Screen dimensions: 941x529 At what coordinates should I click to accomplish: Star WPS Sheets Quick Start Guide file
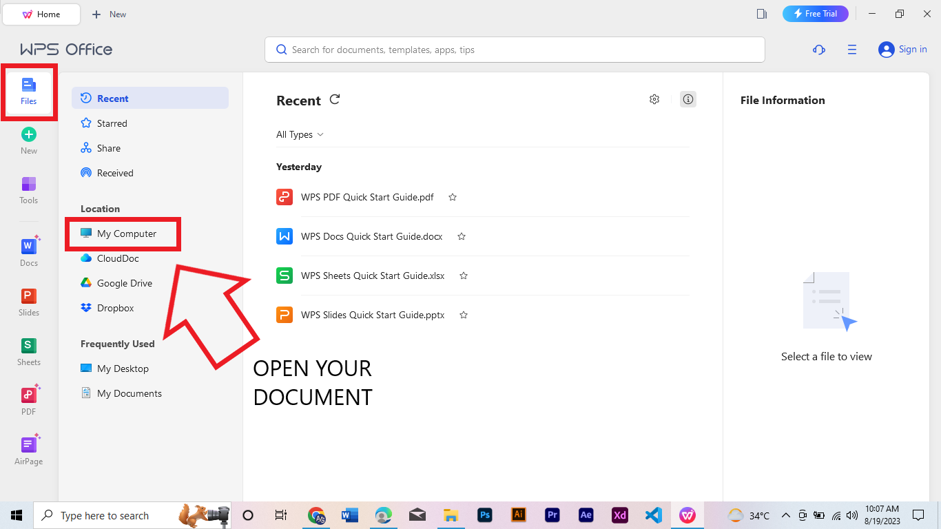tap(464, 276)
